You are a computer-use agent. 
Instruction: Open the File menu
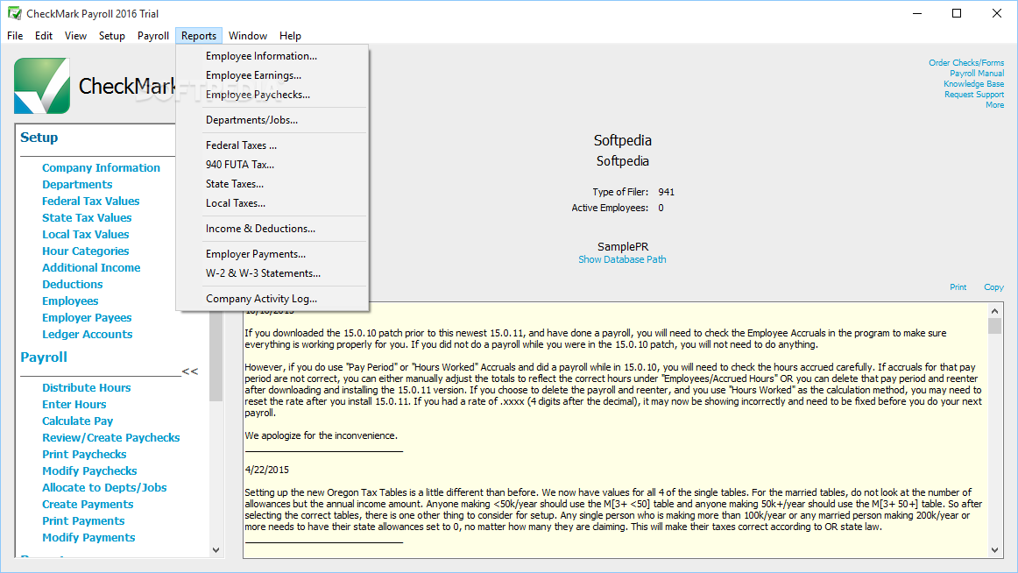click(15, 36)
